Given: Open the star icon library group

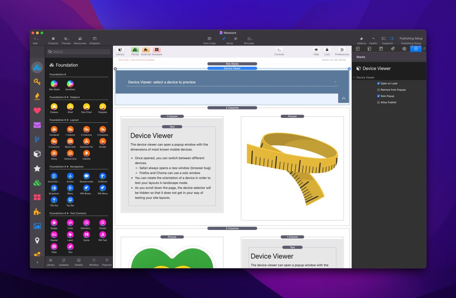Looking at the screenshot, I should (37, 168).
